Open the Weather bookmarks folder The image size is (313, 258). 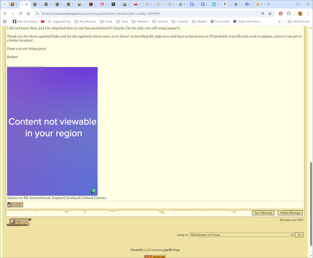click(x=200, y=21)
